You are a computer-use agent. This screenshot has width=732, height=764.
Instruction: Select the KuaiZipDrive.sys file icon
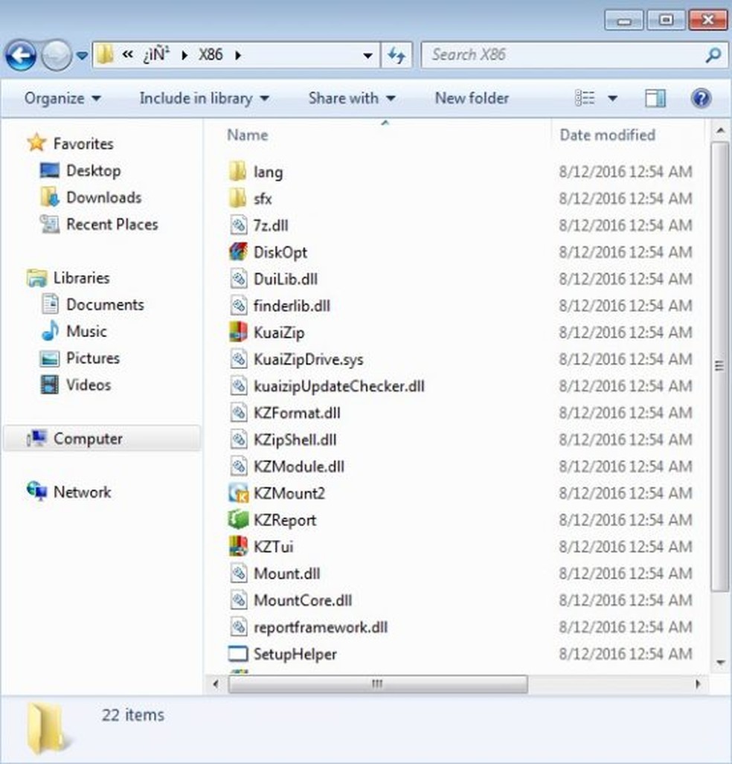pyautogui.click(x=238, y=359)
